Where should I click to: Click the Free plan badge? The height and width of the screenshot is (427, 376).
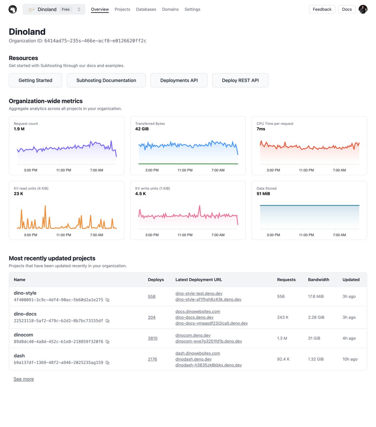[66, 10]
